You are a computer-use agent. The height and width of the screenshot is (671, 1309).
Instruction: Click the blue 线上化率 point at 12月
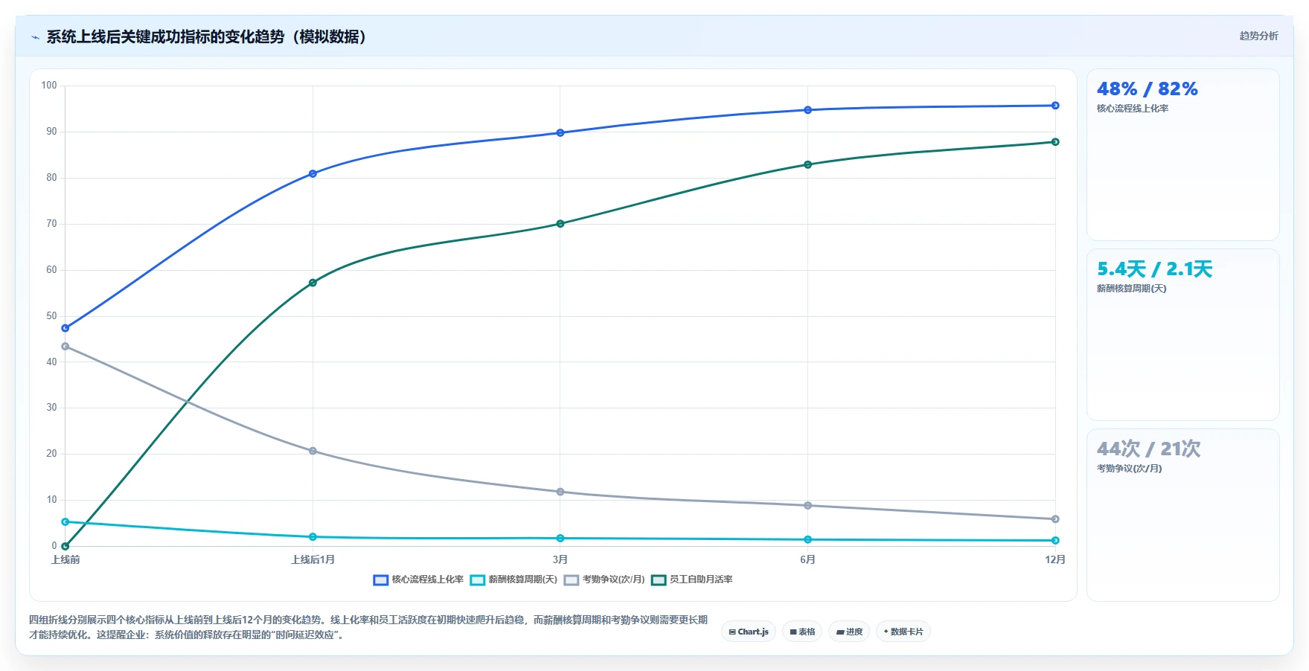click(1055, 106)
